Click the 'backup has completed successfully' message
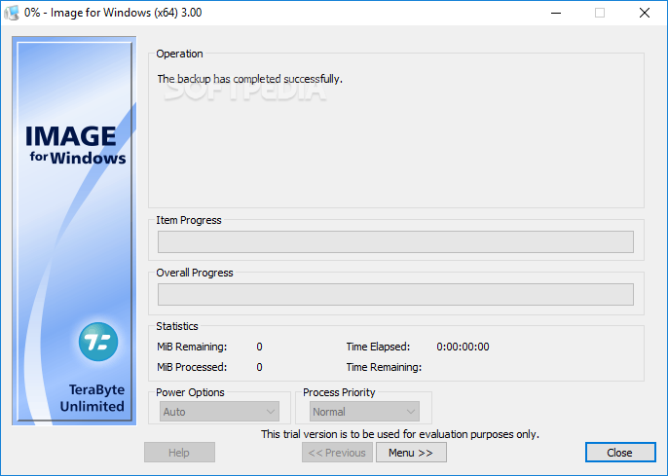This screenshot has height=476, width=668. pos(249,79)
